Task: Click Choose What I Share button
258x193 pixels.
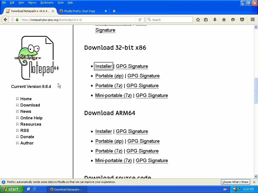Action: tap(235, 182)
